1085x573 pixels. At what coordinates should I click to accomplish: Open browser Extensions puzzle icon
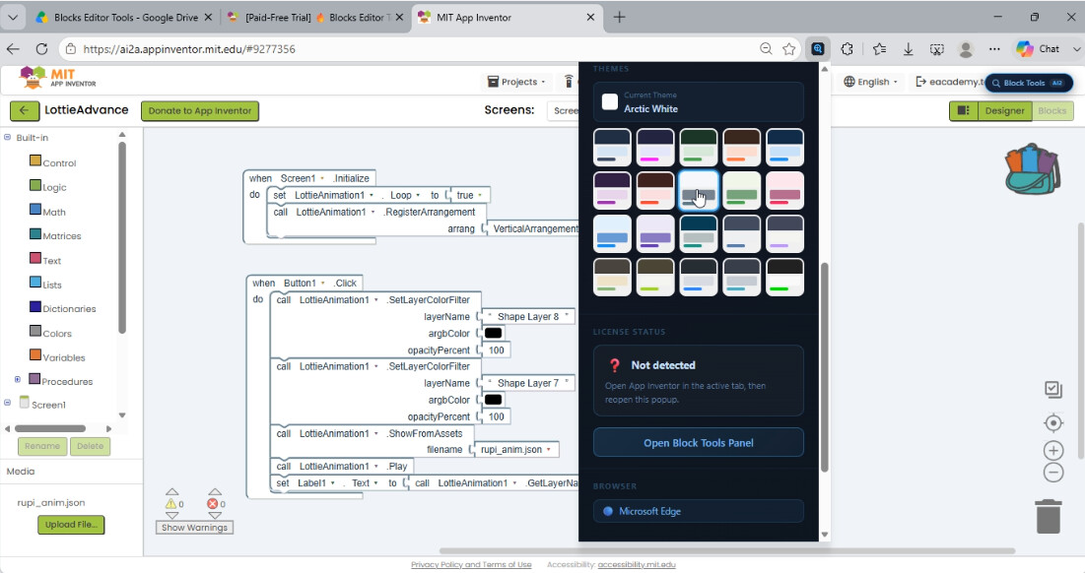847,49
